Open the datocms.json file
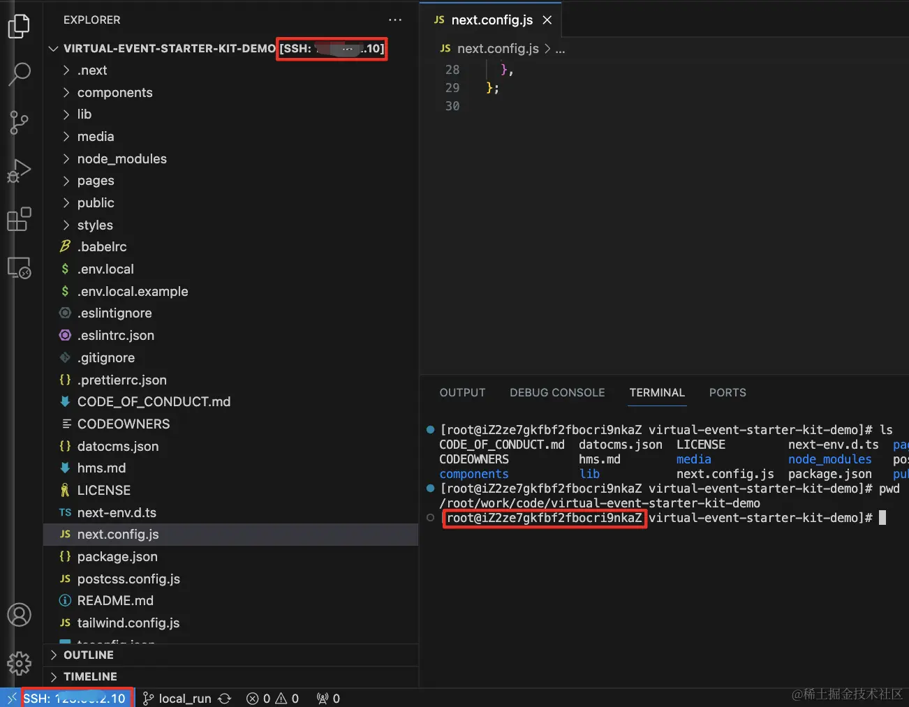 tap(230, 447)
